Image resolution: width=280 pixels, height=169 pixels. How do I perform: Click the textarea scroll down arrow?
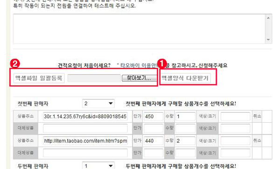point(268,40)
